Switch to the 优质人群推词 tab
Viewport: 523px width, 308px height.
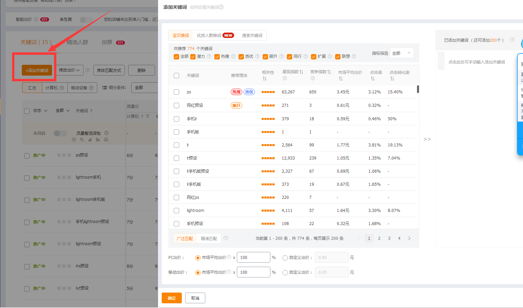point(215,35)
